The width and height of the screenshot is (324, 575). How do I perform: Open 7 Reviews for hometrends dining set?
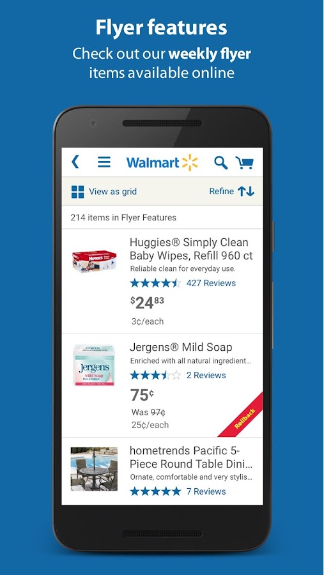coord(206,491)
